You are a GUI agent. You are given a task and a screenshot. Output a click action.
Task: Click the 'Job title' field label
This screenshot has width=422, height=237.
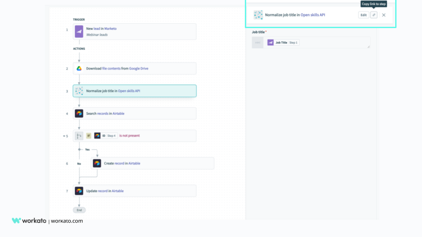(258, 32)
